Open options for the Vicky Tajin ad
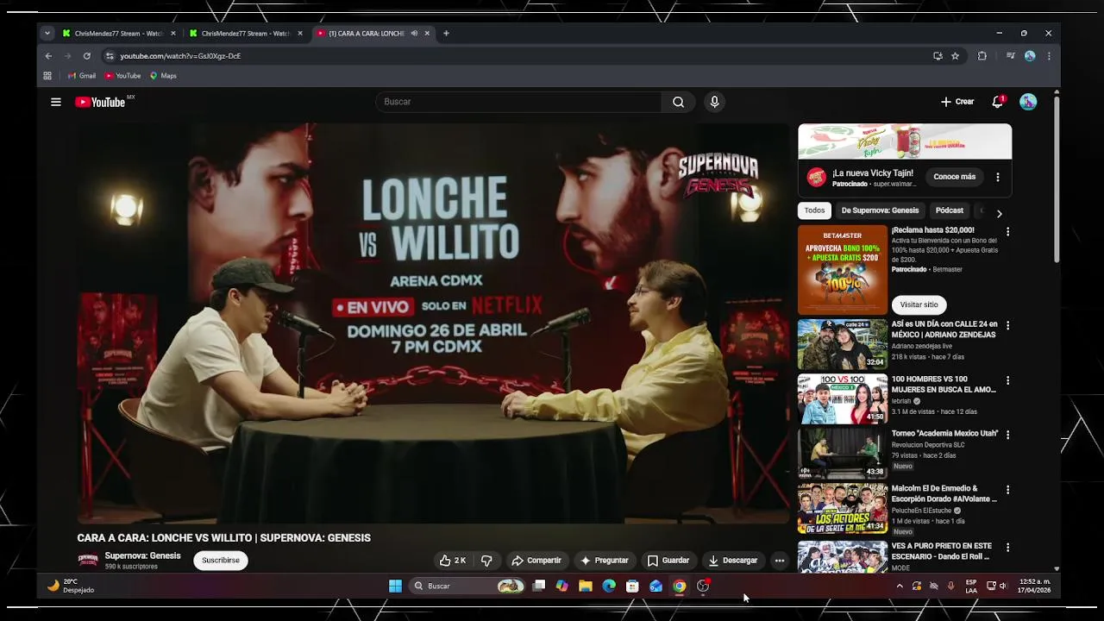The image size is (1104, 621). click(x=998, y=177)
